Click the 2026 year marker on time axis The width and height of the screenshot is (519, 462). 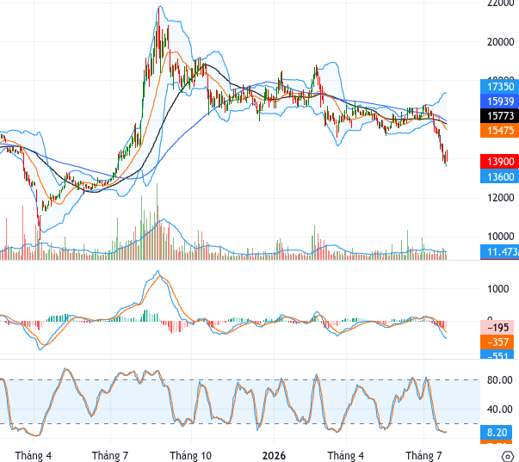[274, 456]
